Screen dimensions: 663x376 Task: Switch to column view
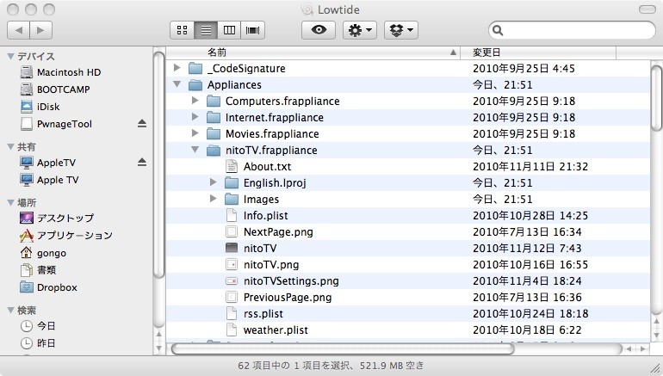click(x=229, y=30)
